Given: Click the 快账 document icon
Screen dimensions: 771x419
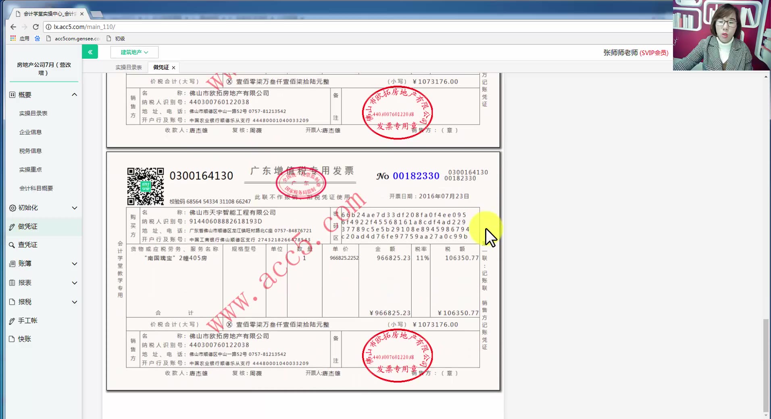Looking at the screenshot, I should 12,339.
